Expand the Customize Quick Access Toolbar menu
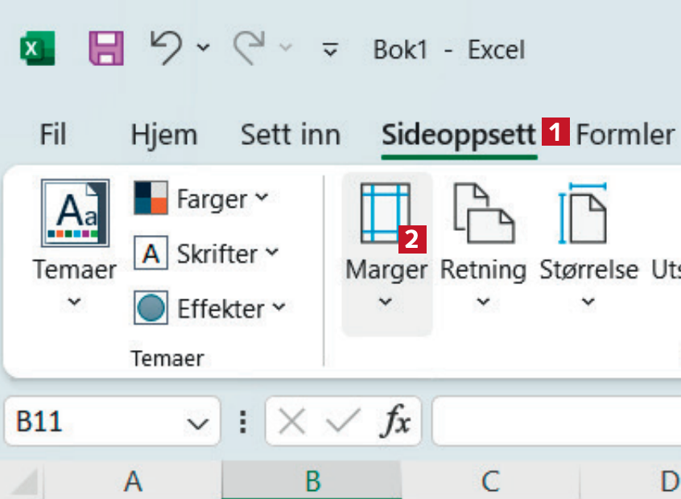 coord(329,50)
